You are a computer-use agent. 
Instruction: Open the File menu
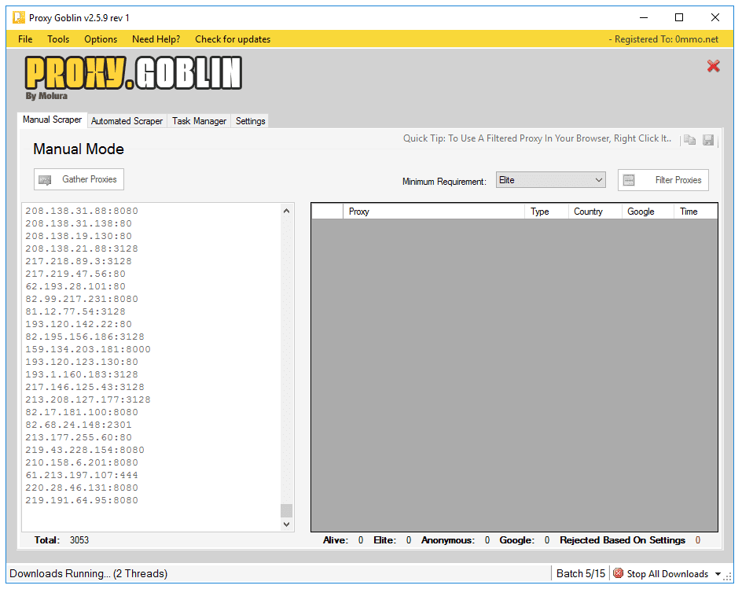click(x=25, y=39)
